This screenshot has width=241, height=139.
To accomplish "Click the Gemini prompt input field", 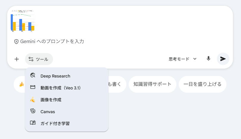I will tap(120, 42).
